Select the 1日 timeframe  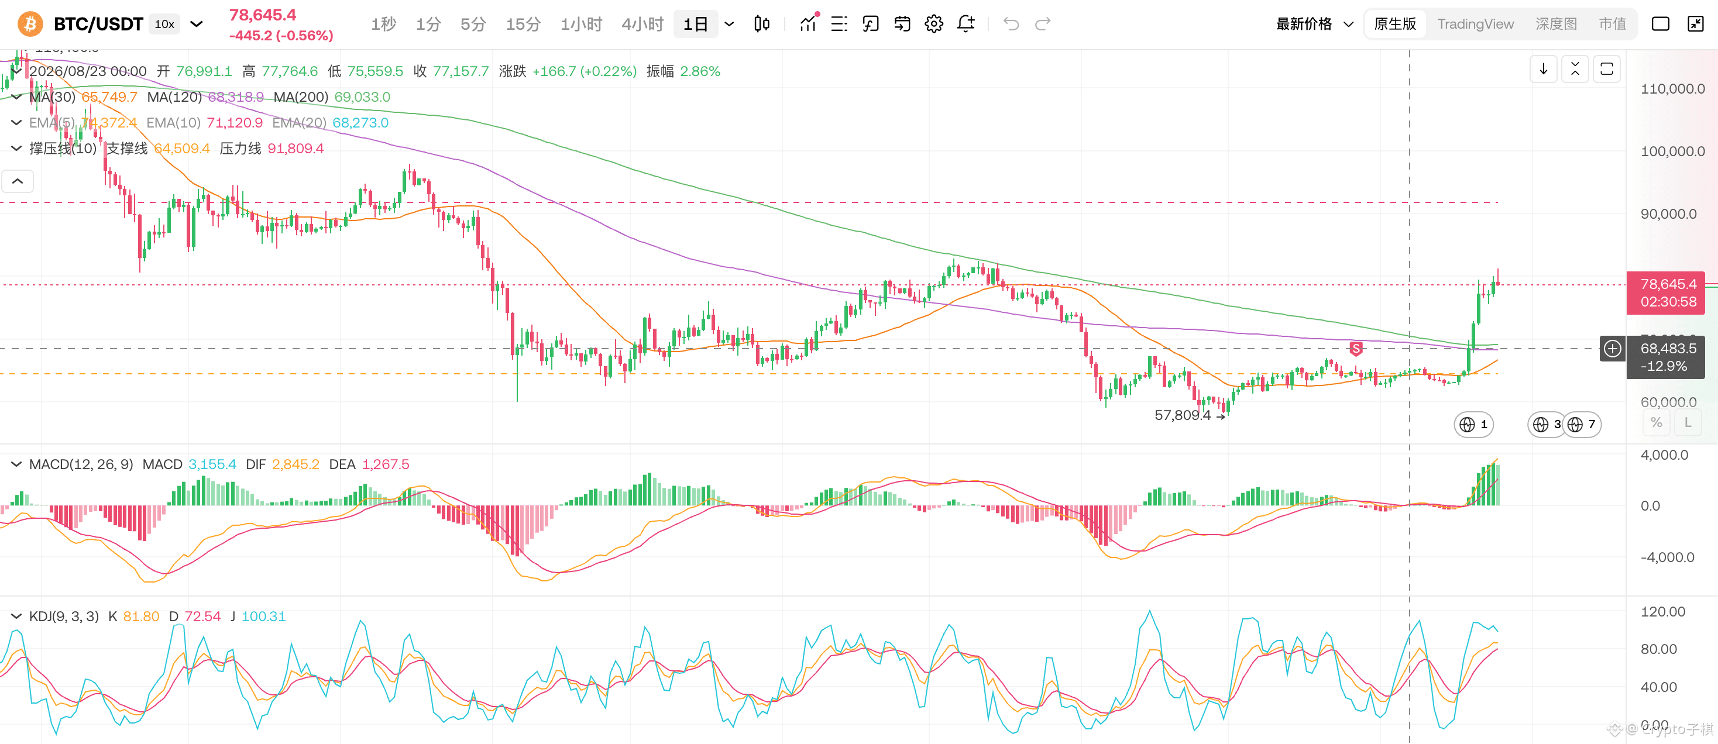(x=695, y=24)
